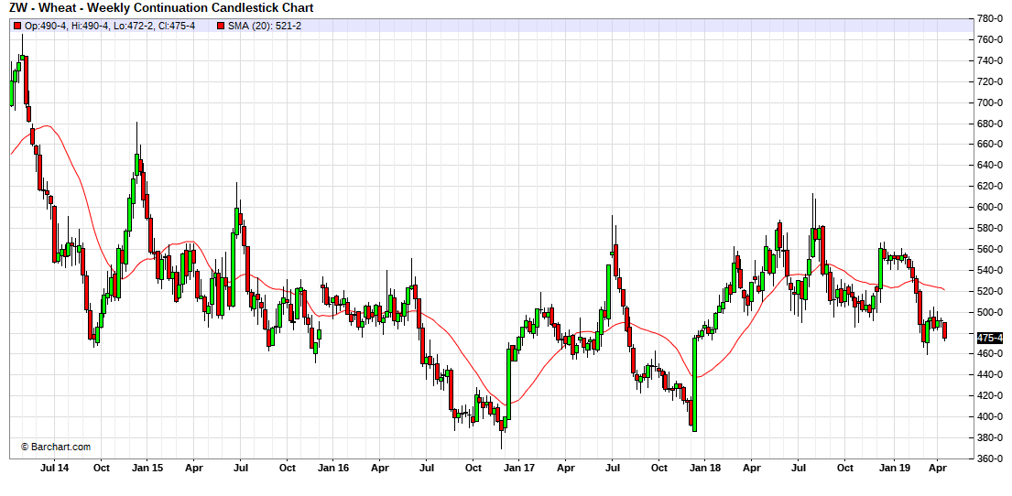Viewport: 1012px width, 496px height.
Task: Click the Op:490-4 open value in legend
Action: [x=45, y=26]
